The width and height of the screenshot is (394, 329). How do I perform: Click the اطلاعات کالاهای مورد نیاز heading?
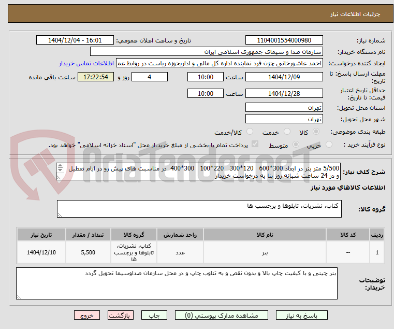tap(348, 188)
